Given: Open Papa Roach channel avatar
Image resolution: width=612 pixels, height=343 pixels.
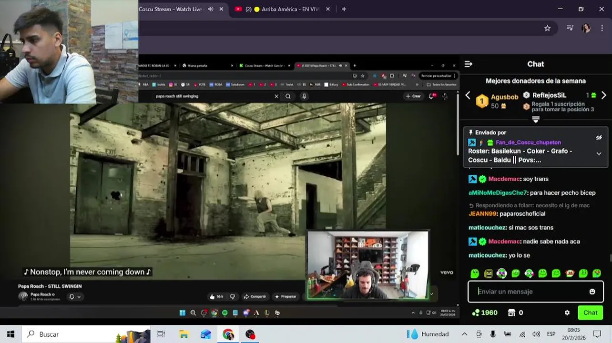Looking at the screenshot, I should [x=23, y=296].
